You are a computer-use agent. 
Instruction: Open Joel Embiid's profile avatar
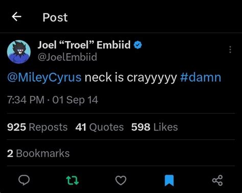click(19, 52)
